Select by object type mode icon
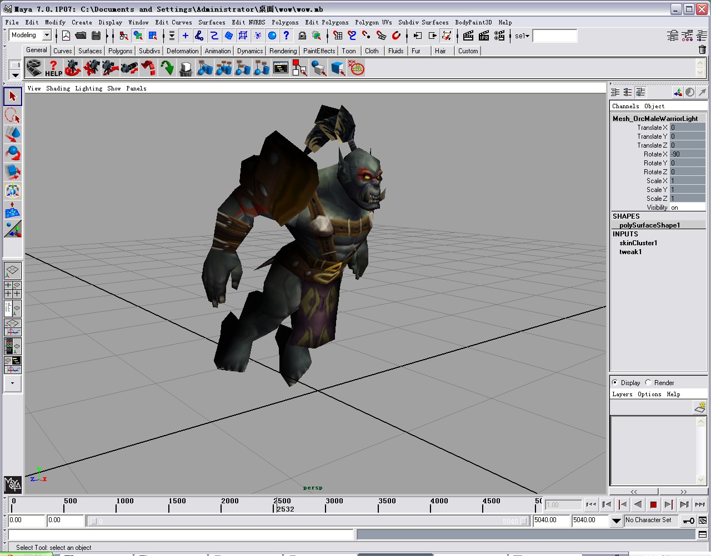 [x=138, y=36]
